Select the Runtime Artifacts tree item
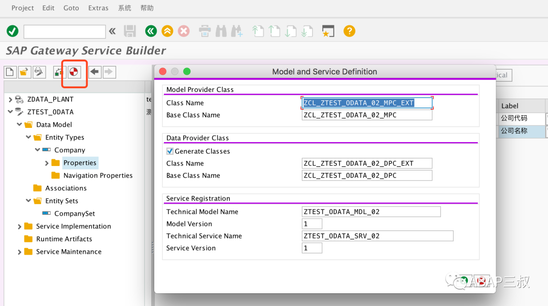Viewport: 548px width, 306px height. pos(64,239)
